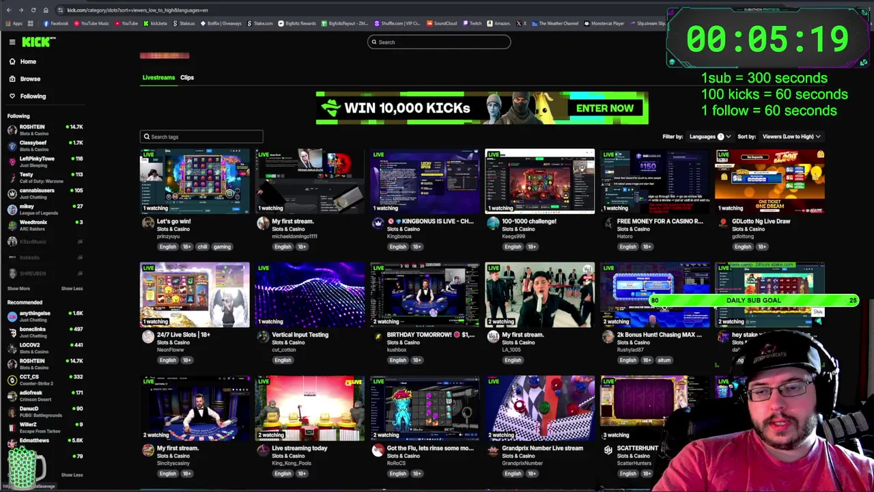Reload the page in the browser
The height and width of the screenshot is (492, 874).
[33, 10]
